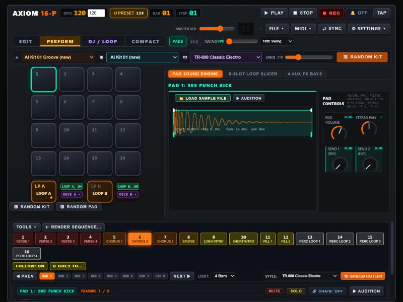Open the DECK B dropdown

128,194
